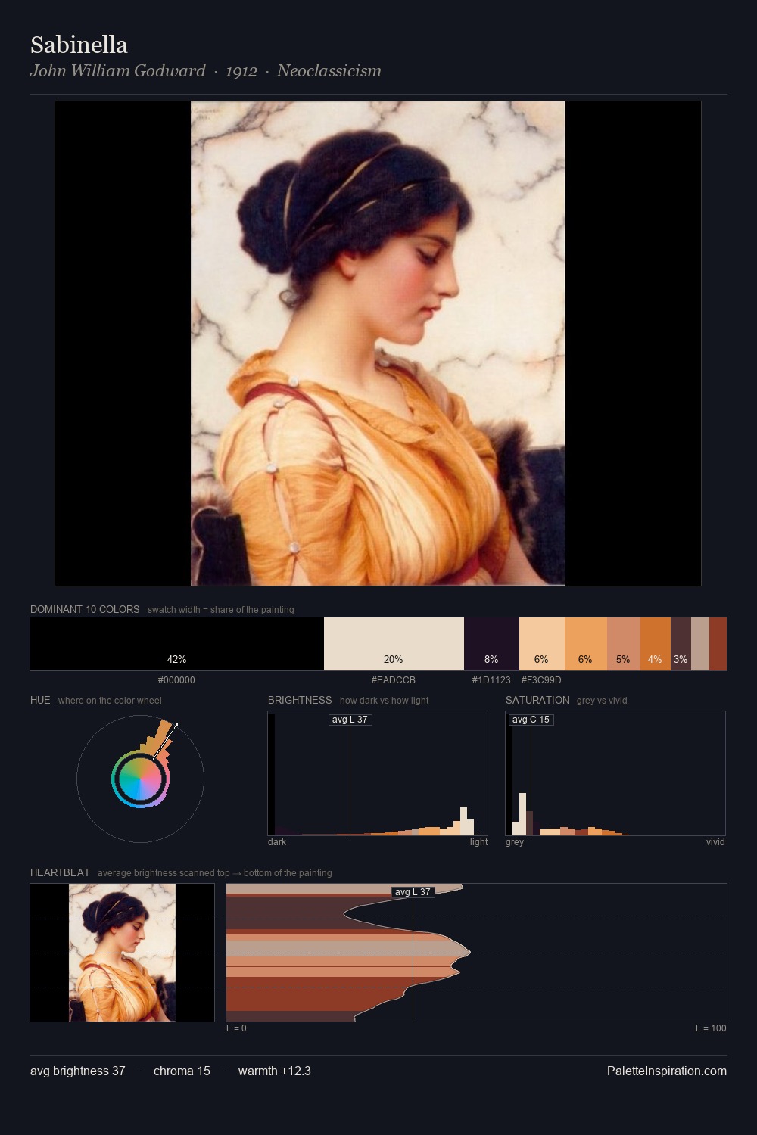Click the 'HEARTBEAT' section heading
757x1135 pixels.
[x=60, y=872]
